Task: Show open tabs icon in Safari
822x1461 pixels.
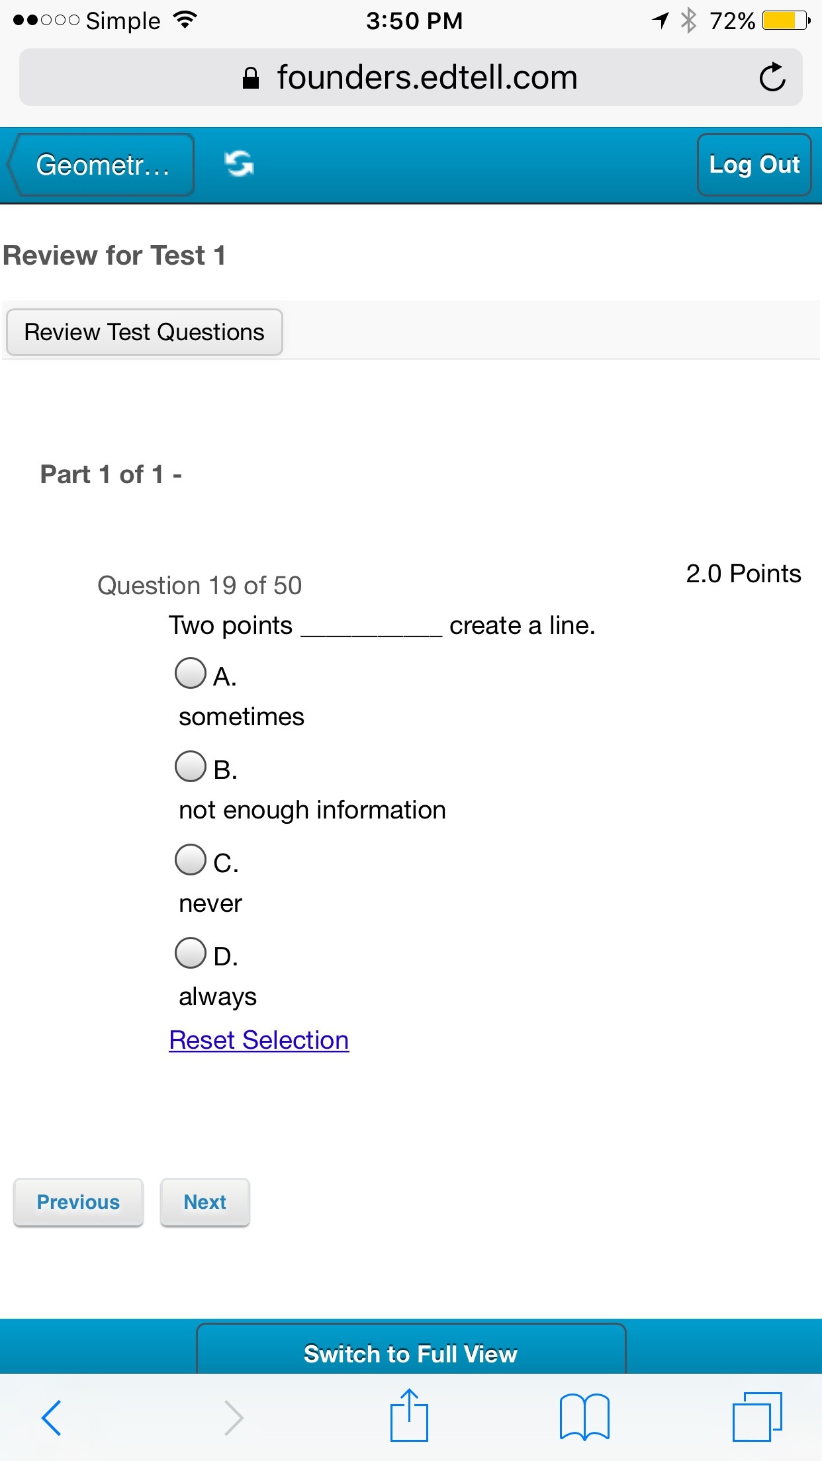Action: (757, 1417)
